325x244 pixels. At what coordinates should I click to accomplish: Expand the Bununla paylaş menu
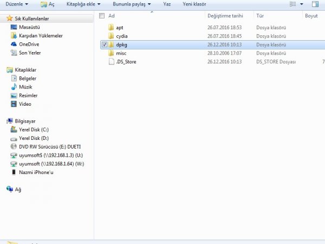133,4
